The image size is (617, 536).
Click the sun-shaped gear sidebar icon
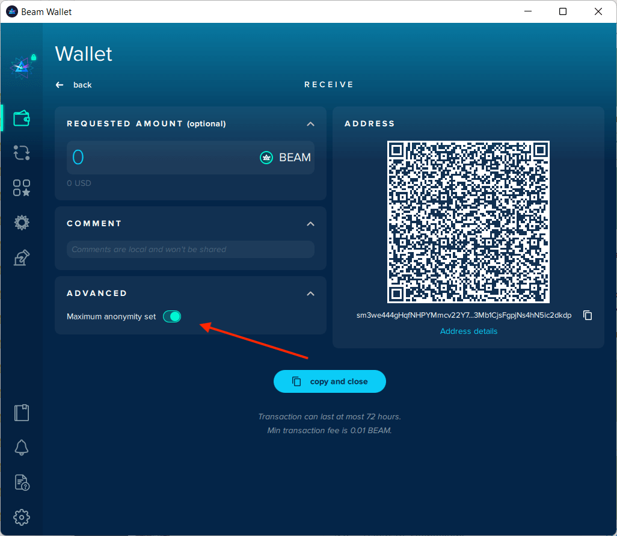22,223
